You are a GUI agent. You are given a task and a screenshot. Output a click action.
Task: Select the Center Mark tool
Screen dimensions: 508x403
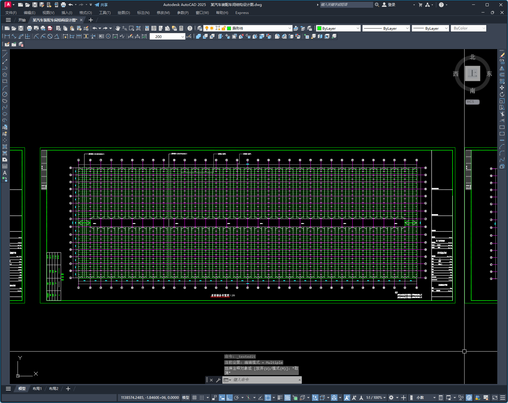tap(108, 36)
